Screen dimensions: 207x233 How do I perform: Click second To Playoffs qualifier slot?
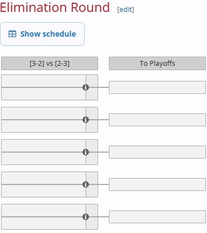pyautogui.click(x=157, y=120)
